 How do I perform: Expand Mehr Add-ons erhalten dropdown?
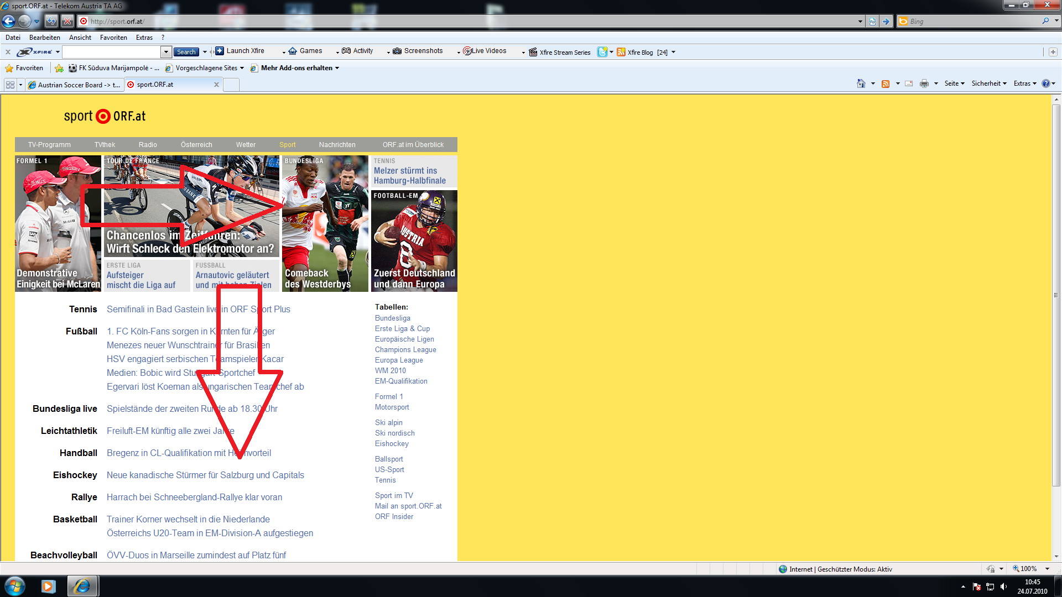coord(337,68)
